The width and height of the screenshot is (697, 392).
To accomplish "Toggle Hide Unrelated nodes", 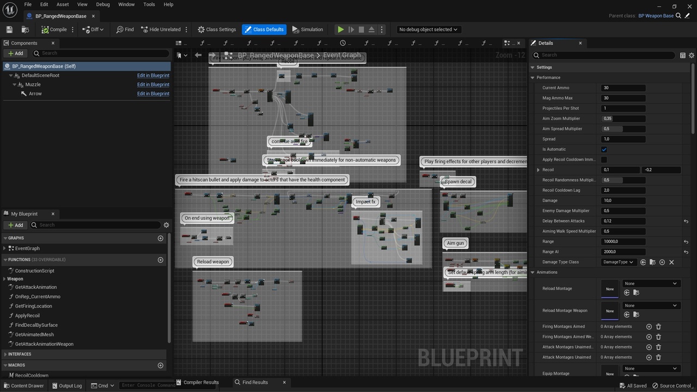I will point(161,29).
